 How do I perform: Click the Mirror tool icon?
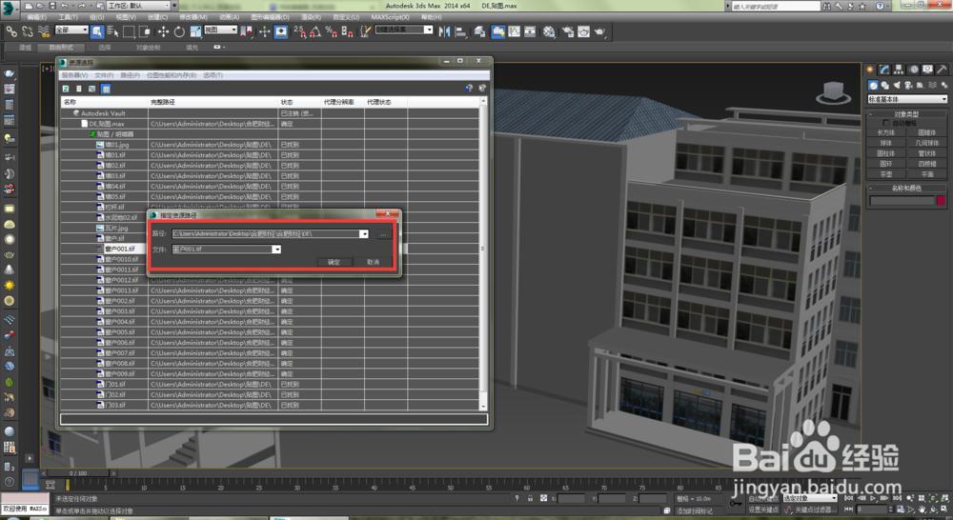click(x=444, y=31)
